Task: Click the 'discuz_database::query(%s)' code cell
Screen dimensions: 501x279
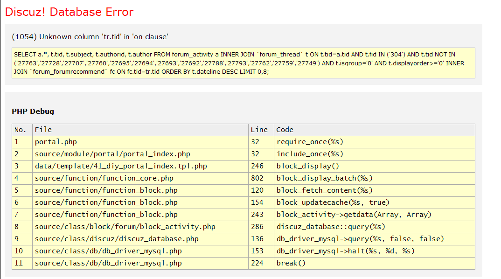Action: pos(375,227)
